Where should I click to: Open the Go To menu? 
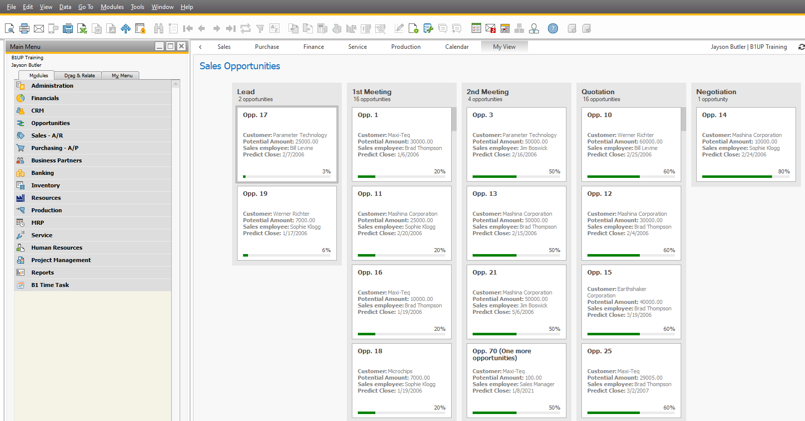[86, 7]
